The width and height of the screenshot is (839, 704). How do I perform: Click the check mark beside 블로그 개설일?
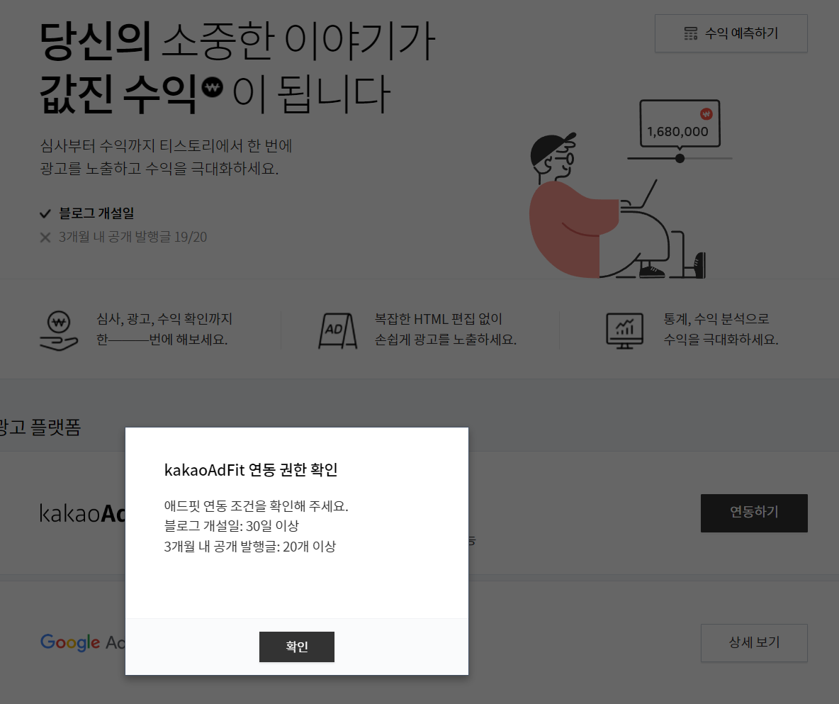coord(45,214)
